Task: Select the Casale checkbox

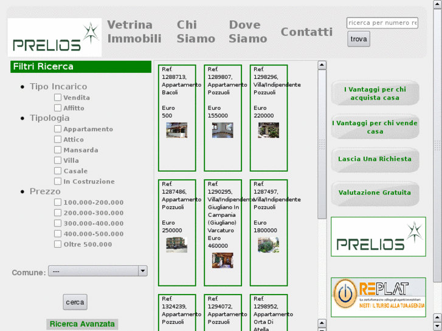Action: 58,171
